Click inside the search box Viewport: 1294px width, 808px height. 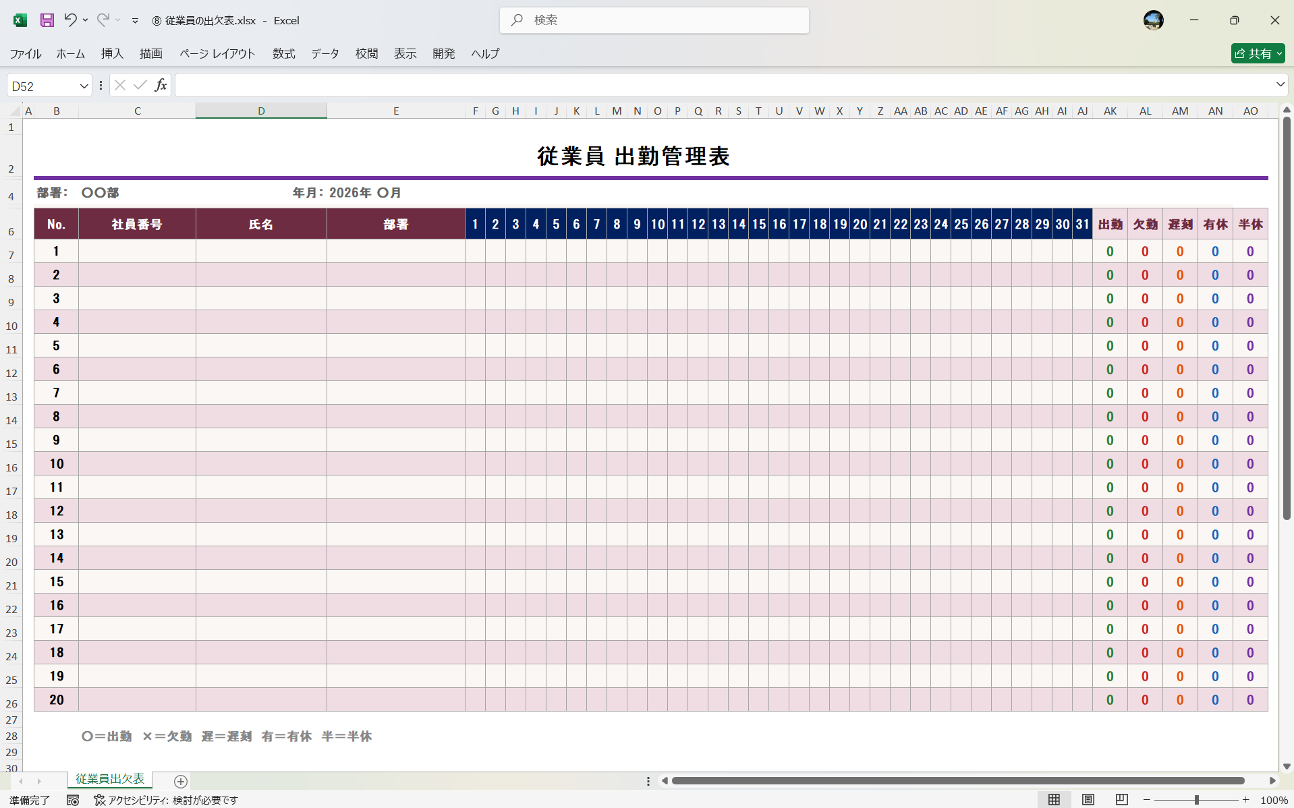pos(654,20)
